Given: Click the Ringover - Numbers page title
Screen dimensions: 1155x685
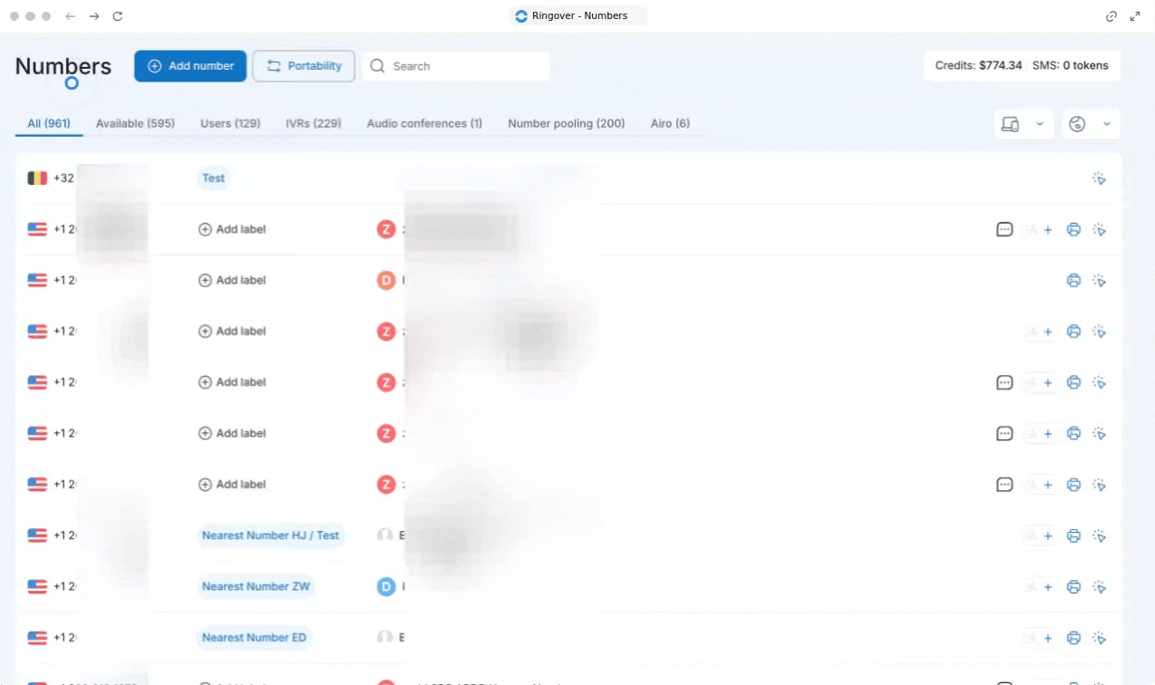Looking at the screenshot, I should click(x=579, y=16).
